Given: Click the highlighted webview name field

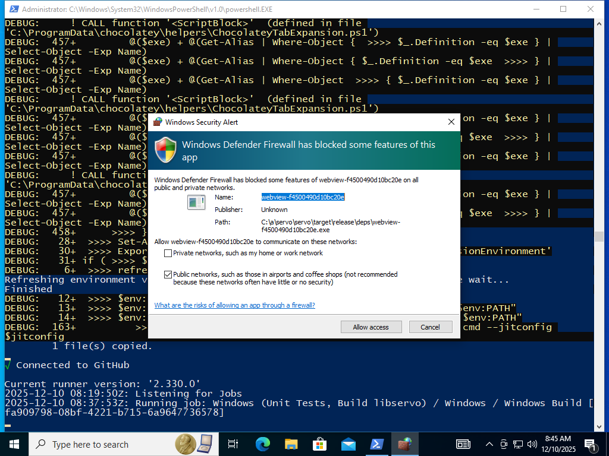Looking at the screenshot, I should tap(303, 197).
